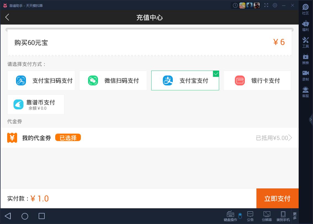Viewport: 313px width, 224px height.
Task: Tap Android home circle button
Action: (x=25, y=216)
